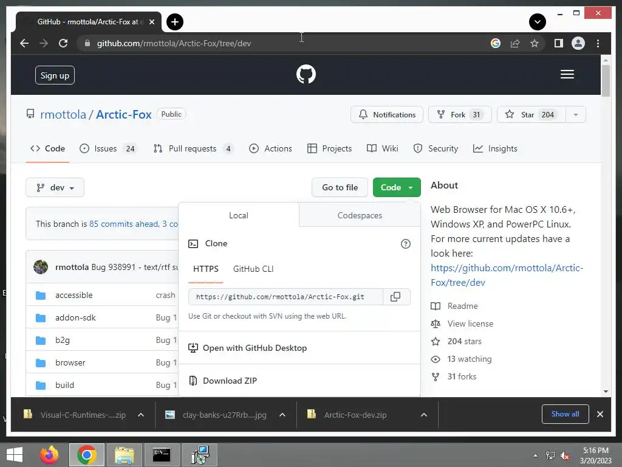
Task: Expand clay-banks jpg download options
Action: 282,415
